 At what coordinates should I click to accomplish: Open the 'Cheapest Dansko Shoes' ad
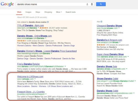click(109, 26)
